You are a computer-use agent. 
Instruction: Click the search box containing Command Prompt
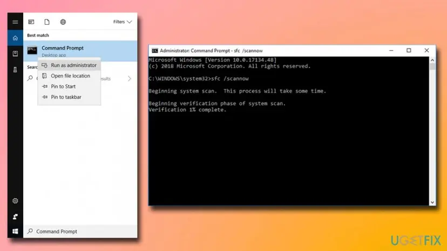(x=80, y=232)
